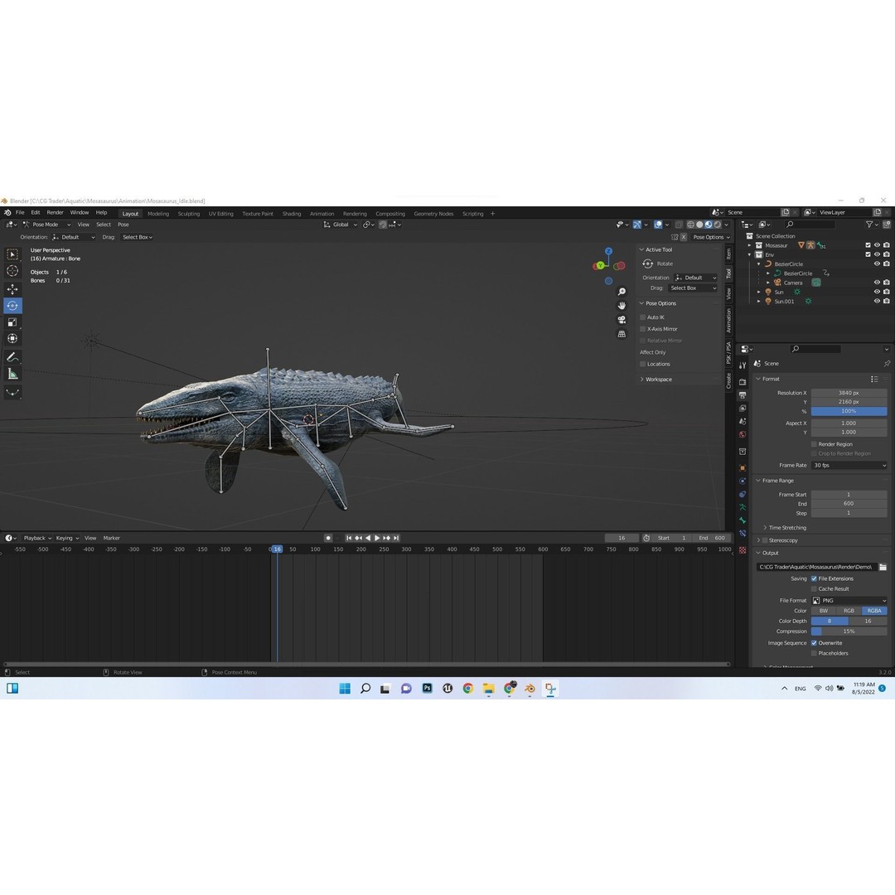
Task: Enable Placeholders checkbox
Action: [x=814, y=654]
